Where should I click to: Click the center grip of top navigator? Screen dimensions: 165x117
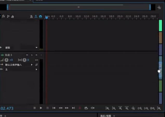click(x=79, y=7)
